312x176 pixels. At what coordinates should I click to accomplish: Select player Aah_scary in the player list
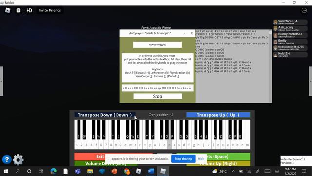[290, 28]
